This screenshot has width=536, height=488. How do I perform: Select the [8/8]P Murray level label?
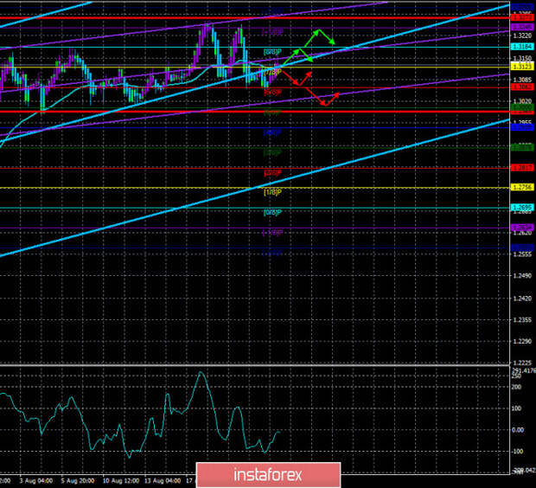272,52
